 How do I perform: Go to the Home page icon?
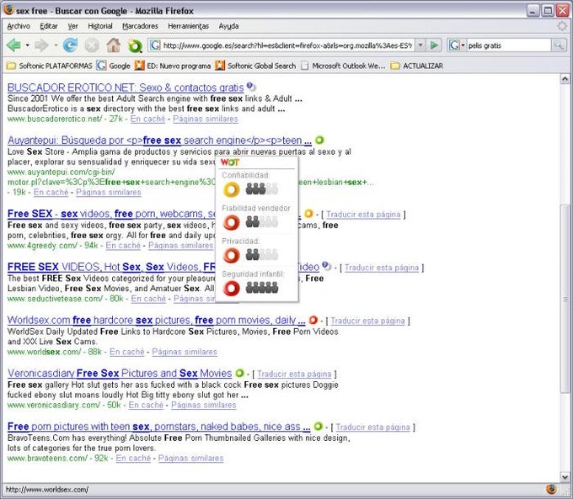pyautogui.click(x=113, y=45)
